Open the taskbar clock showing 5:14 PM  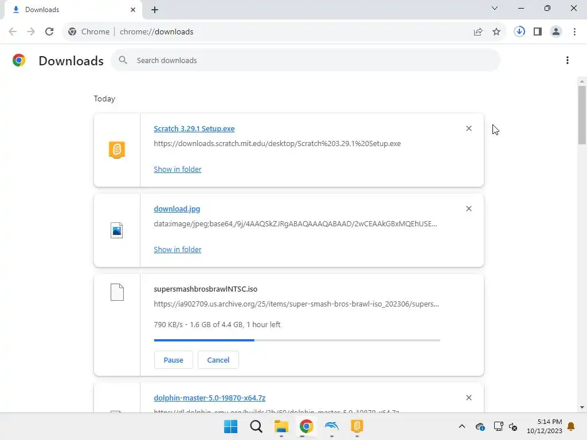click(545, 426)
